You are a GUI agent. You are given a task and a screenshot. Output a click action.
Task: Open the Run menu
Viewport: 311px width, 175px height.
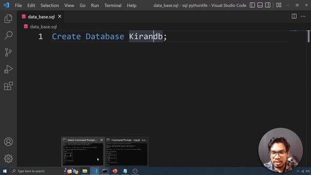point(95,5)
